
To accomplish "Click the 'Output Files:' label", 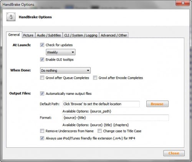I will (20, 93).
